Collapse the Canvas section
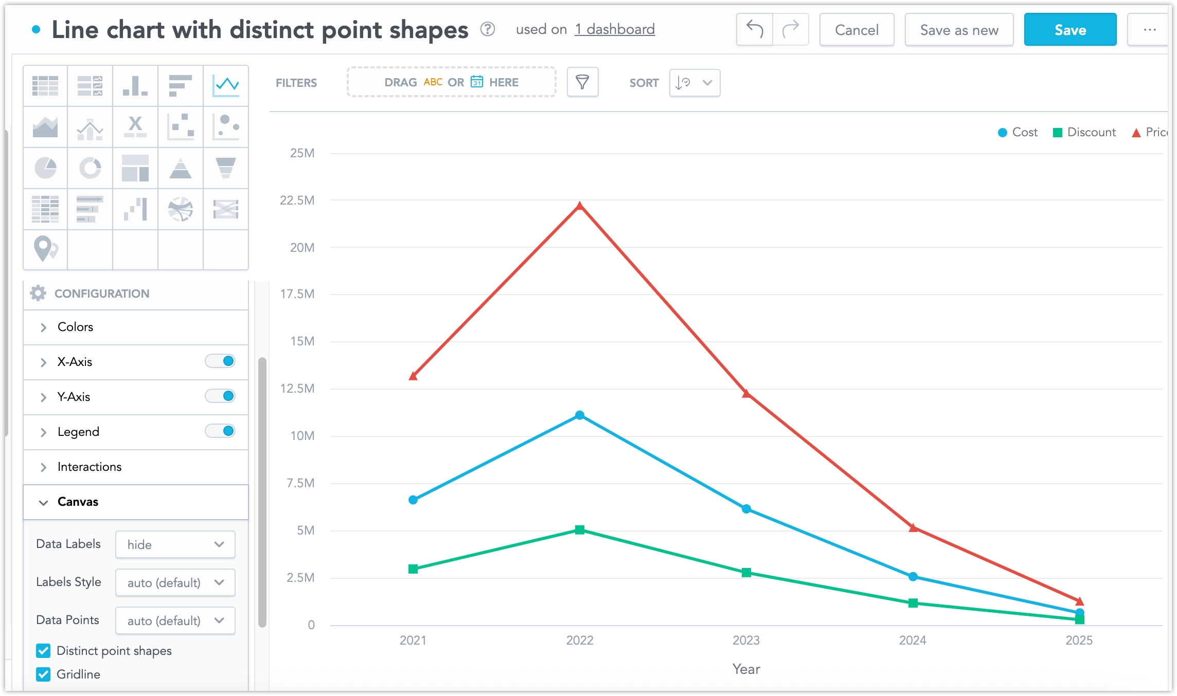This screenshot has width=1177, height=696. pyautogui.click(x=77, y=502)
